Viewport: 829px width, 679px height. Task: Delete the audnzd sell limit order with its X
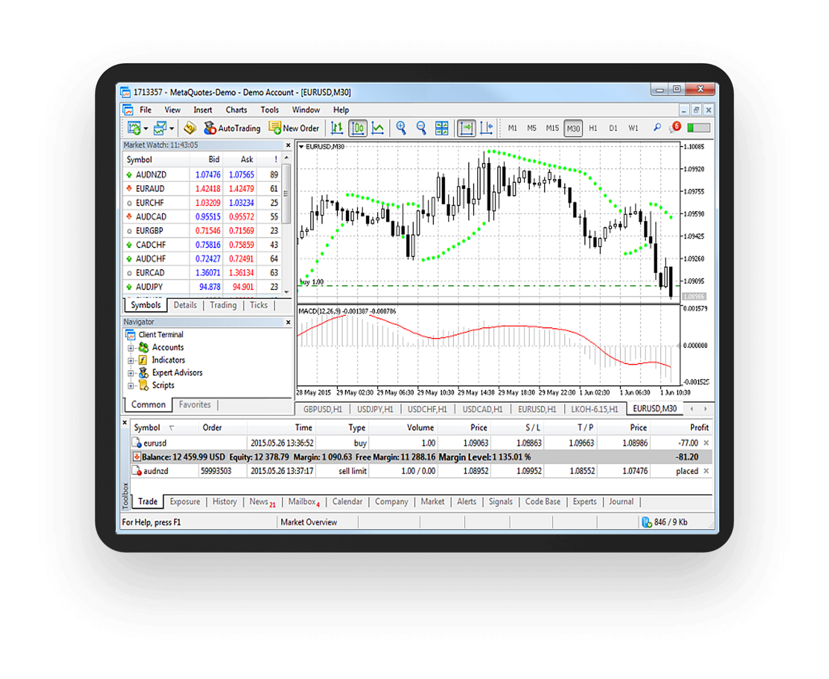point(706,471)
